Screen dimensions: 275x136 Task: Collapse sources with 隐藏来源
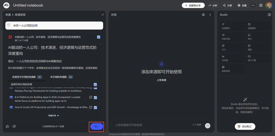[54, 115]
